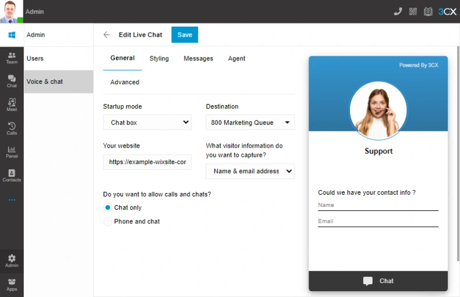
Task: Select the Chat only radio button
Action: (108, 207)
